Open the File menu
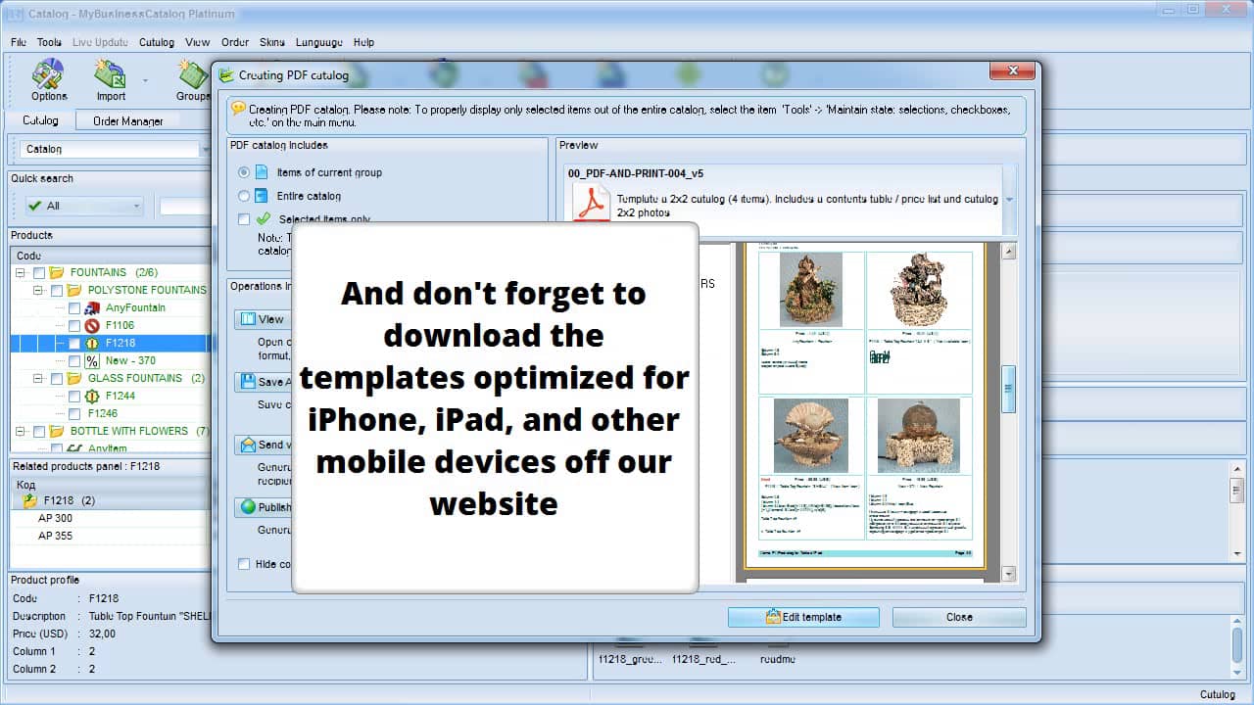This screenshot has width=1254, height=705. [19, 42]
